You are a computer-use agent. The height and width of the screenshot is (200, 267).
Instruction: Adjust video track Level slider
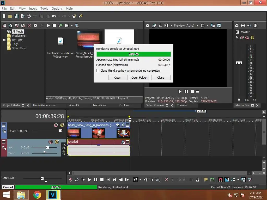click(x=60, y=131)
